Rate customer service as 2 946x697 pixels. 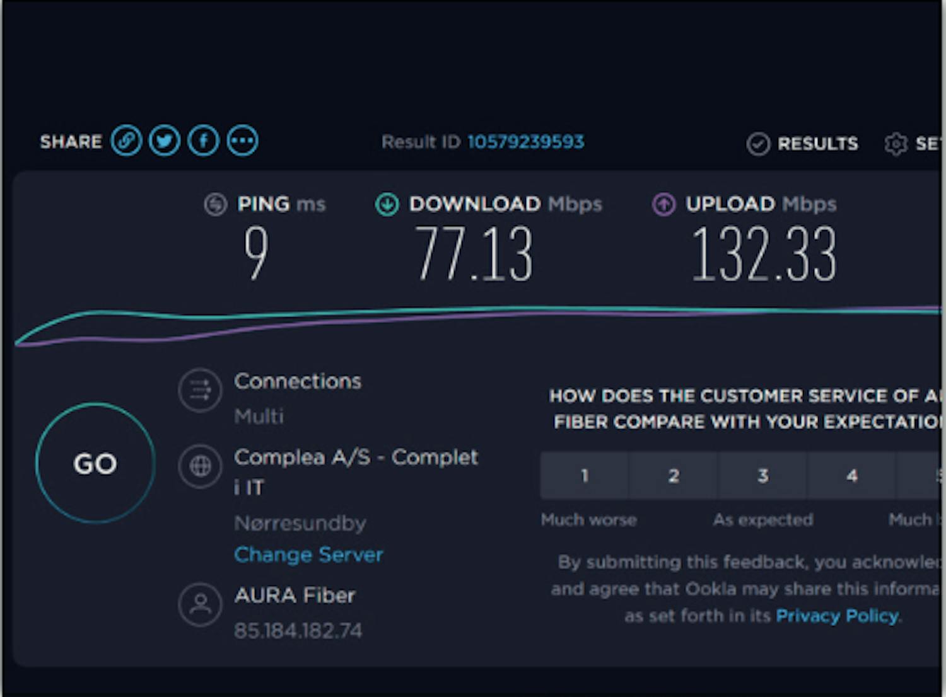pyautogui.click(x=674, y=475)
